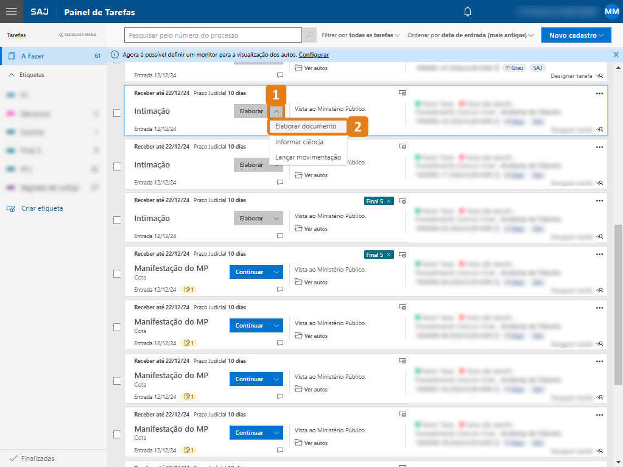Click the search magnifier icon
This screenshot has width=623, height=467.
310,35
